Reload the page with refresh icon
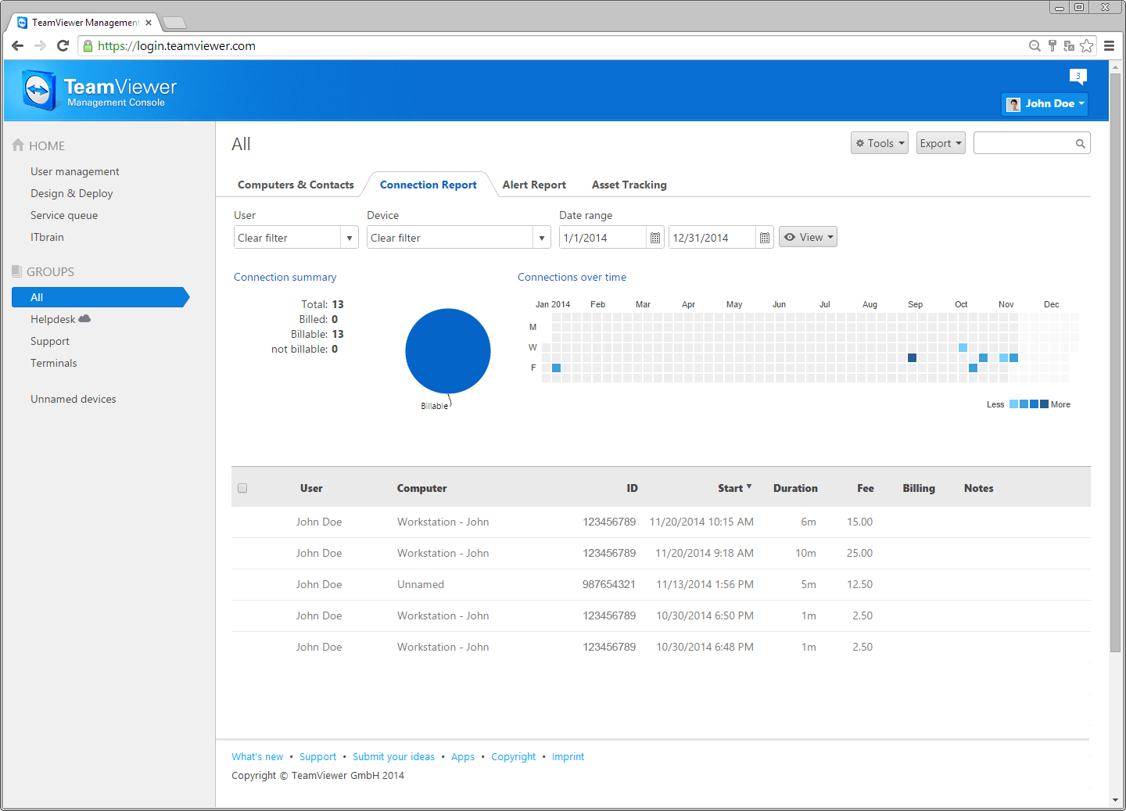 63,46
